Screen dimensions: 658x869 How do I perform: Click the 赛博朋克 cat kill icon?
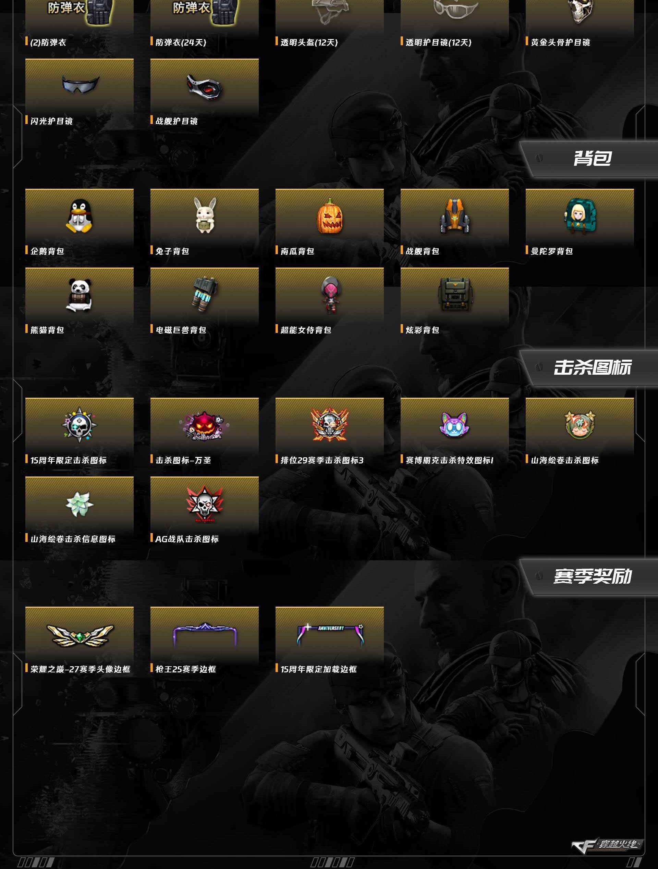[x=454, y=425]
